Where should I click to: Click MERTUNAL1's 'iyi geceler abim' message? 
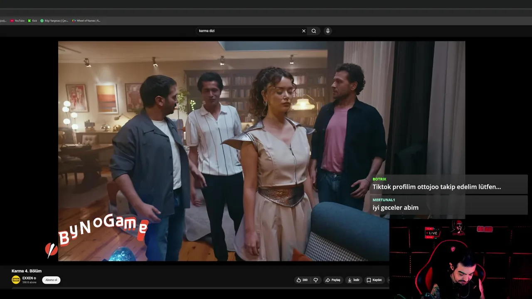click(x=448, y=205)
